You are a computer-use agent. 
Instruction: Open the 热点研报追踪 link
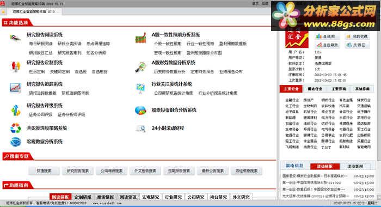pyautogui.click(x=98, y=44)
